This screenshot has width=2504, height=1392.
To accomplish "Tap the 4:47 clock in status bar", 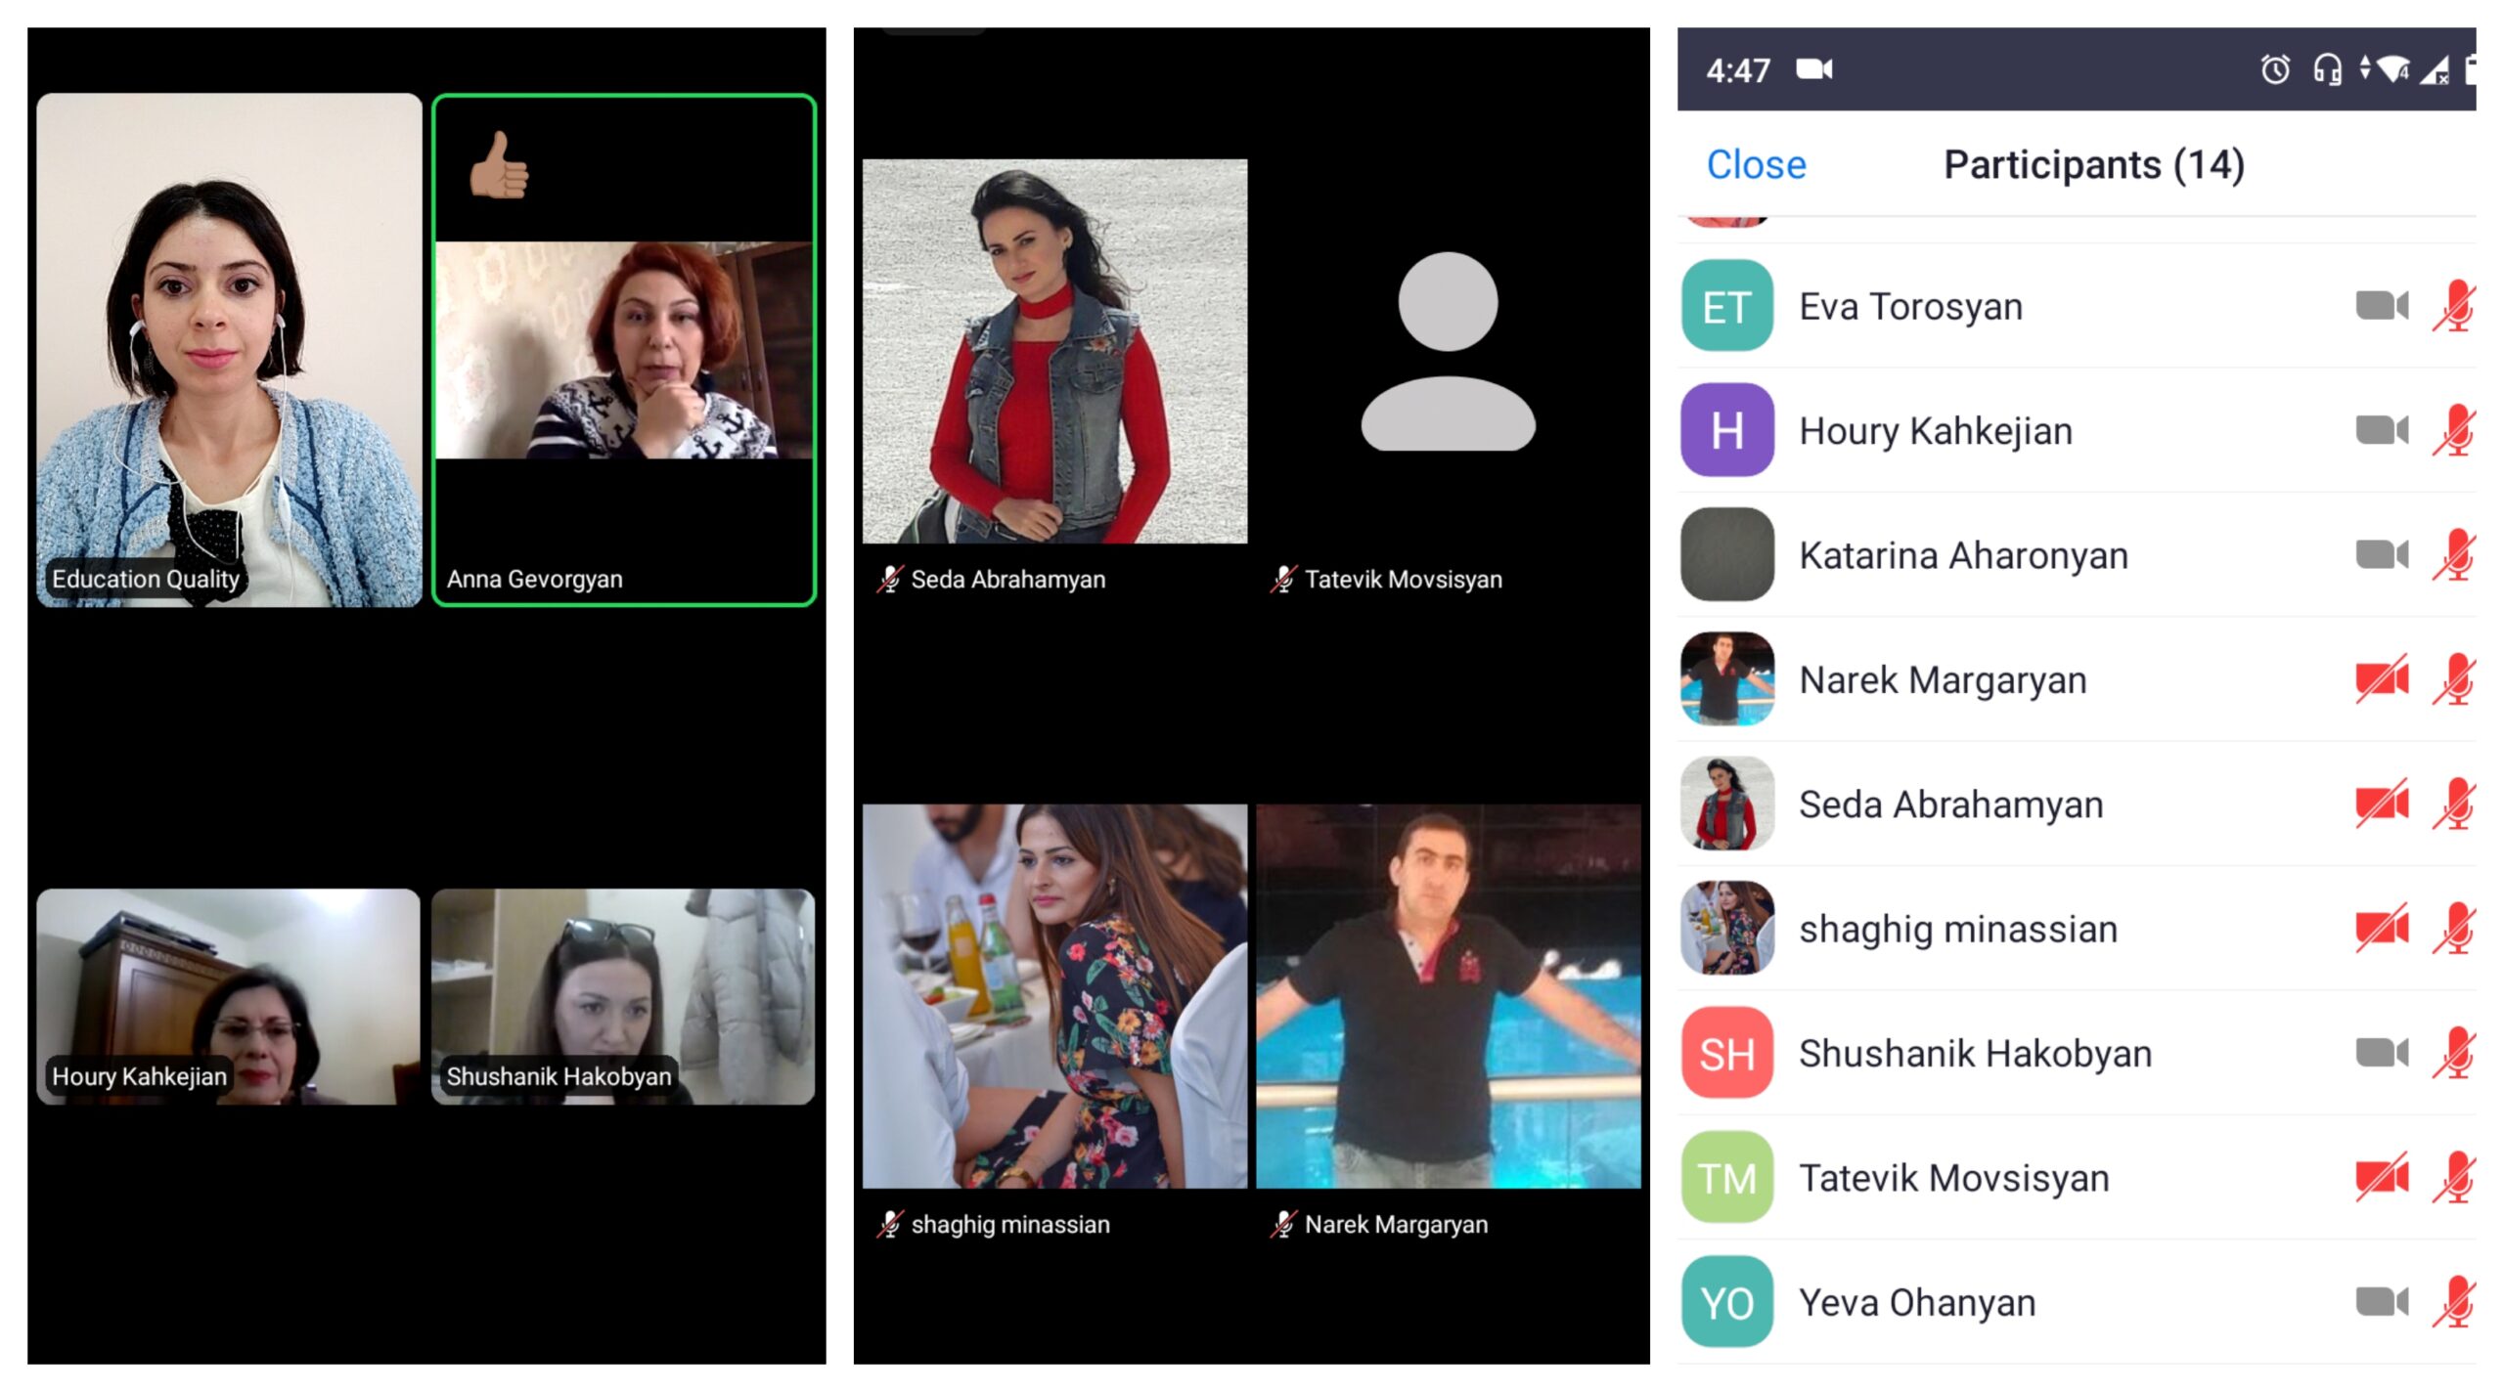I will pos(1738,70).
